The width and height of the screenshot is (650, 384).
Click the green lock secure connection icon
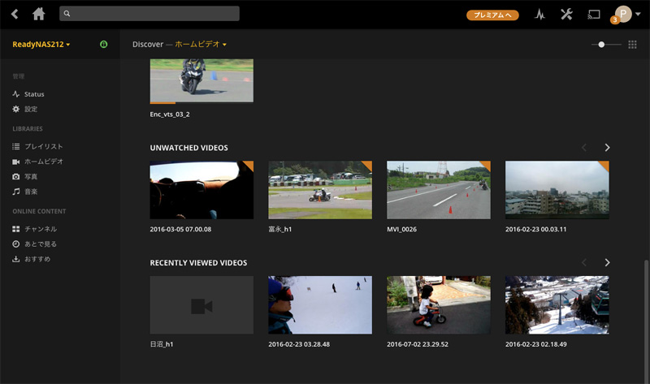pos(103,44)
